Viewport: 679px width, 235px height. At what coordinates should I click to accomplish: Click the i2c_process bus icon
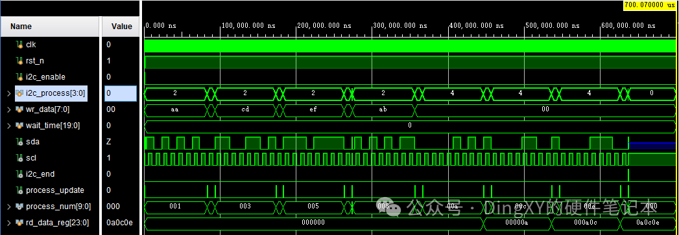19,93
